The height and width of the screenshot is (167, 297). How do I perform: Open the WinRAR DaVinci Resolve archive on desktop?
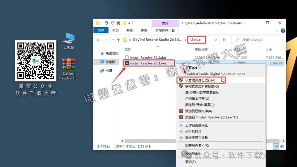pos(69,64)
